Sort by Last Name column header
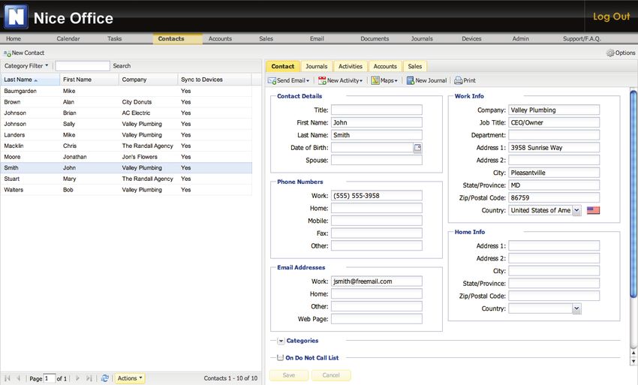 pyautogui.click(x=30, y=80)
